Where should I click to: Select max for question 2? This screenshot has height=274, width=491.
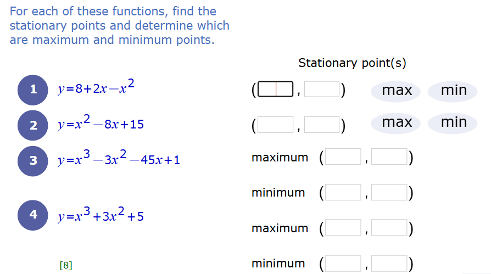[395, 123]
